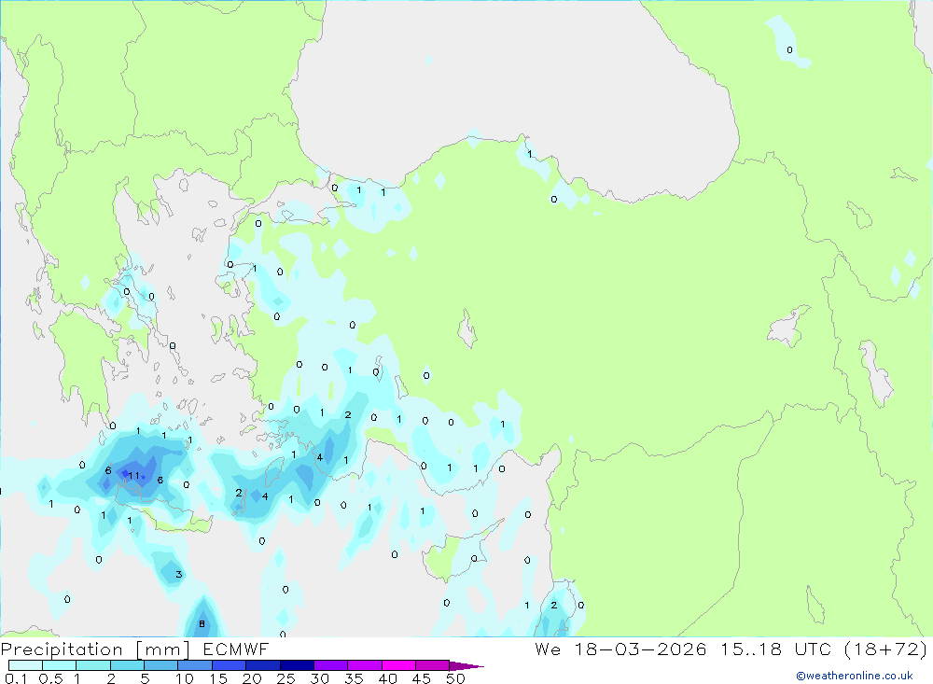Click the 'We 18-03-2026' date text

point(620,649)
